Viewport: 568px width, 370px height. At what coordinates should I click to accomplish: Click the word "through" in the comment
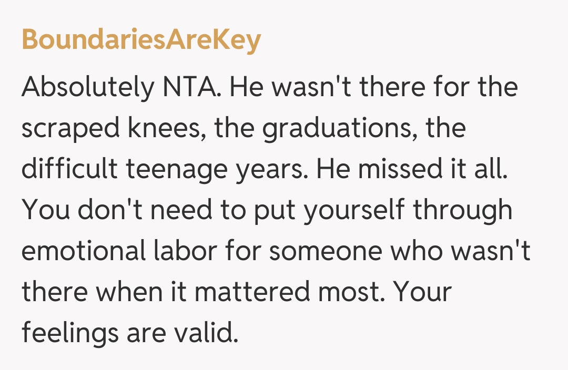(462, 211)
